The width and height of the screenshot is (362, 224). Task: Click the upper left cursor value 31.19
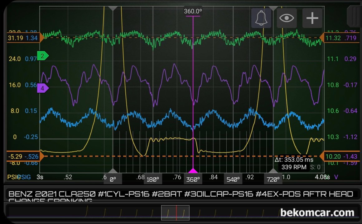click(x=15, y=38)
